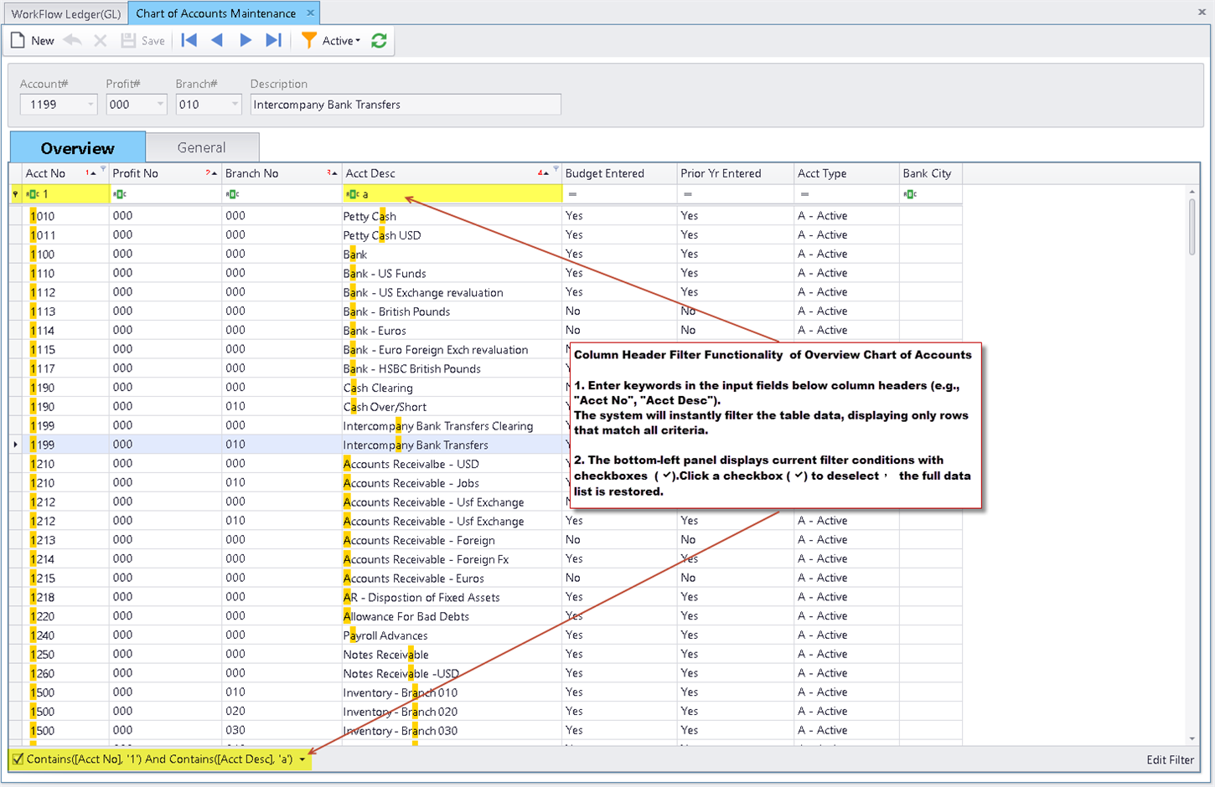Click the orange filter funnel icon
The height and width of the screenshot is (787, 1215).
click(x=309, y=40)
